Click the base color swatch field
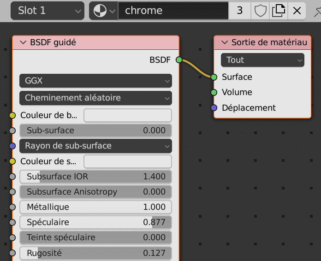321x261 pixels. tap(127, 115)
